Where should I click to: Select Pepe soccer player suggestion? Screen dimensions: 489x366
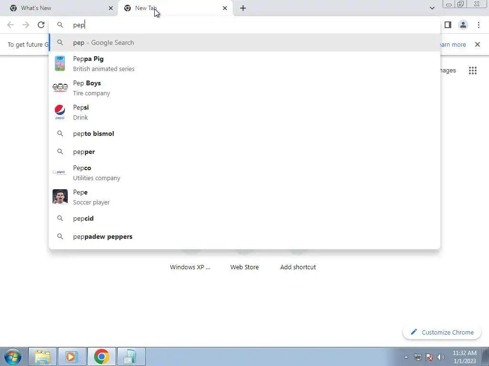244,197
